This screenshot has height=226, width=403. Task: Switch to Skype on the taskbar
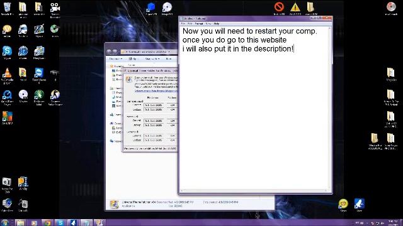point(60,222)
